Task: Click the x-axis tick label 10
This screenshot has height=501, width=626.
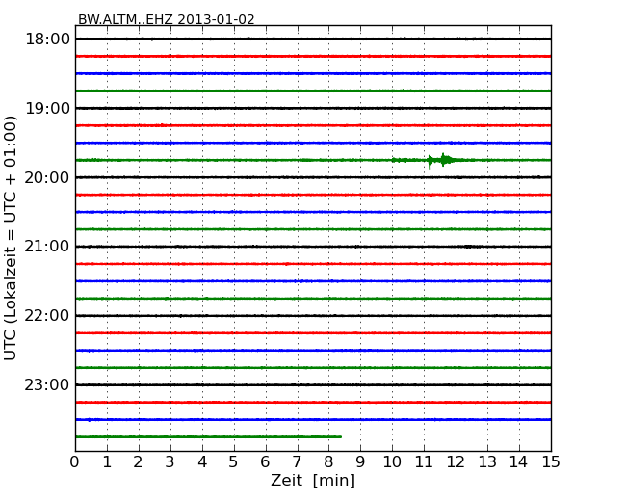Action: point(392,462)
